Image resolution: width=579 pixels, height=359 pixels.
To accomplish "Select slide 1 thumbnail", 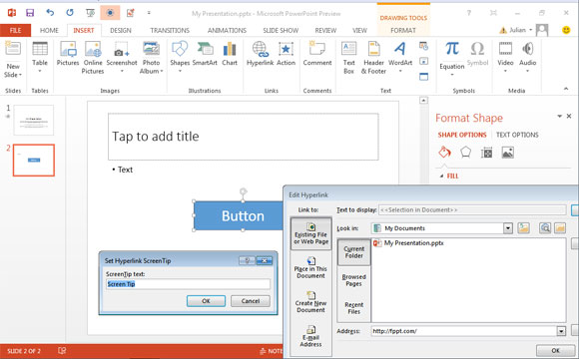I will click(x=34, y=120).
